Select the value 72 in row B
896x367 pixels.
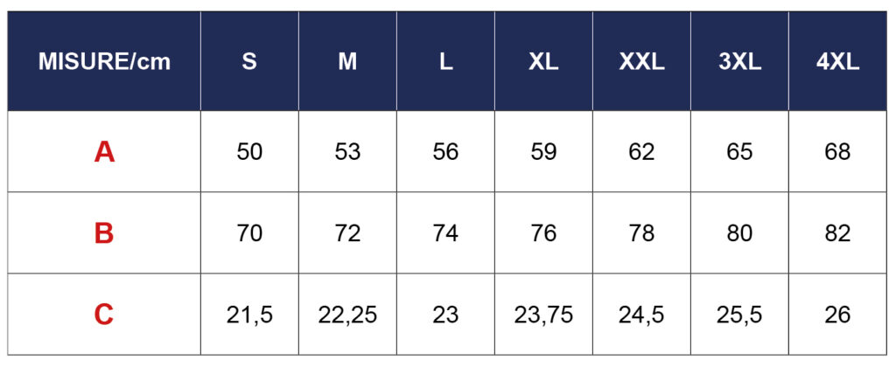347,233
